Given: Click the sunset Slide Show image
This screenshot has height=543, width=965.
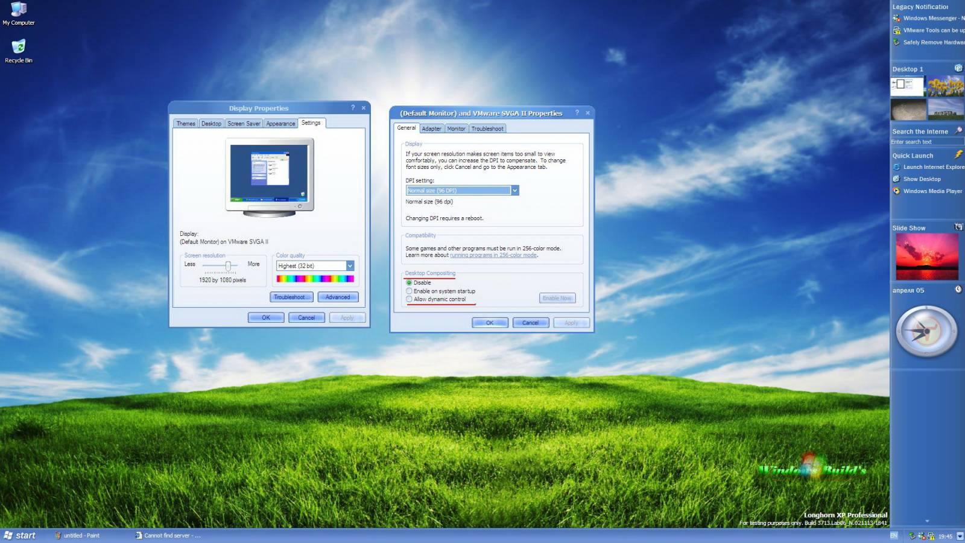Looking at the screenshot, I should pyautogui.click(x=927, y=257).
